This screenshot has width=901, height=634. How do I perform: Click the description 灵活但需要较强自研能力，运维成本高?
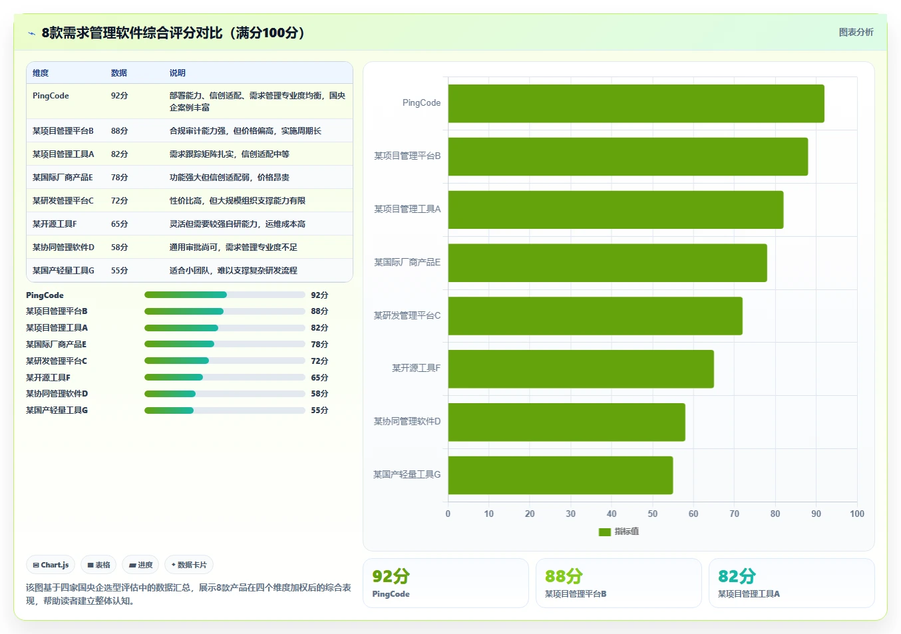[238, 224]
